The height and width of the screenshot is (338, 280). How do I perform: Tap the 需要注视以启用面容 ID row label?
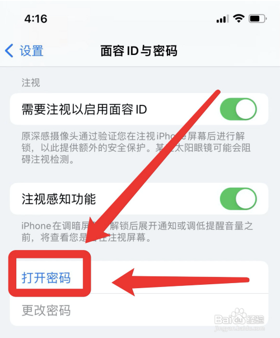[x=84, y=109]
